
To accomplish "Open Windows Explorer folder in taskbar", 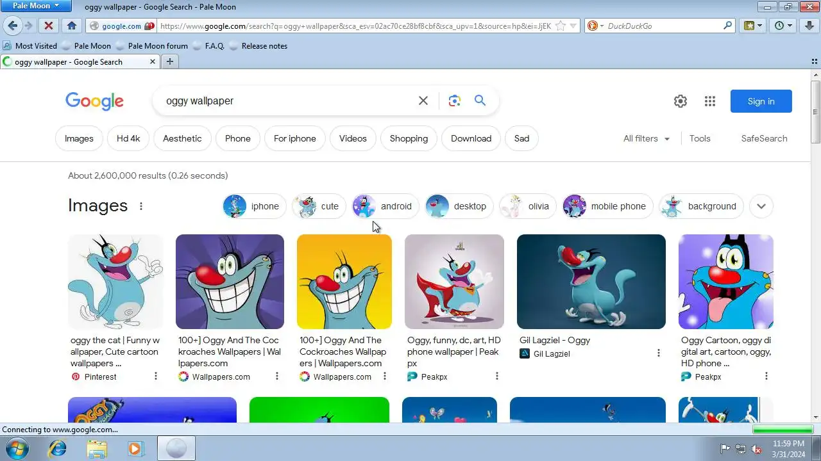I will [97, 449].
